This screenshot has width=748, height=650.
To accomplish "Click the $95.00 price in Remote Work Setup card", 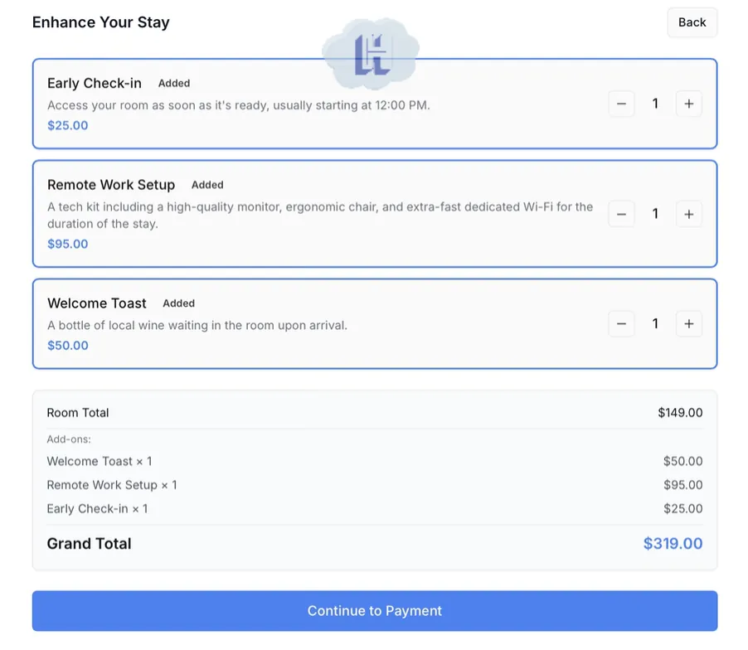I will tap(68, 244).
